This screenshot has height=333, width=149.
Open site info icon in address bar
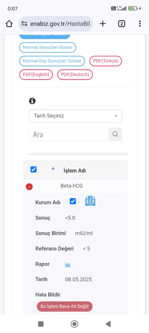click(24, 24)
